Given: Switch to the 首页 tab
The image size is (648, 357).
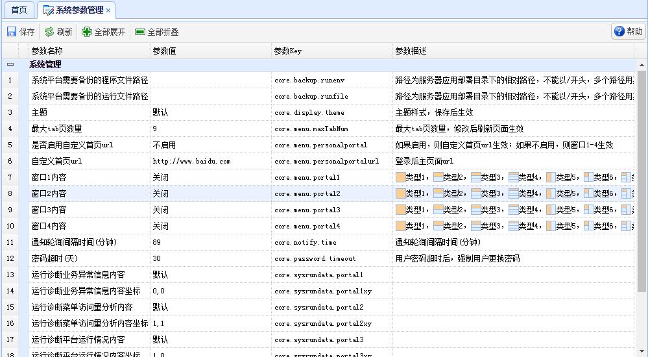Looking at the screenshot, I should (19, 10).
